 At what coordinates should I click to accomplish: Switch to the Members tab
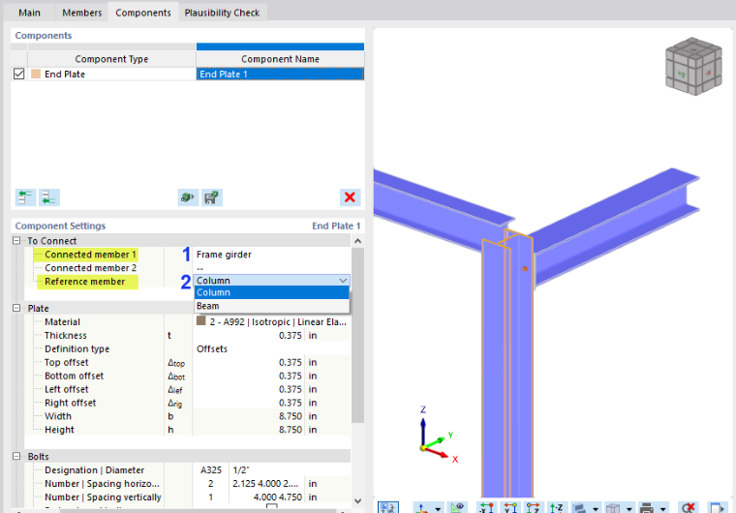coord(81,13)
